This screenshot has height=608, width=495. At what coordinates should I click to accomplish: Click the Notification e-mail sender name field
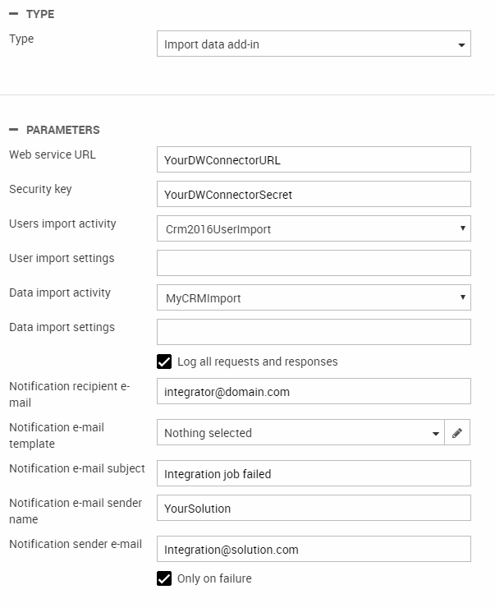pyautogui.click(x=314, y=508)
